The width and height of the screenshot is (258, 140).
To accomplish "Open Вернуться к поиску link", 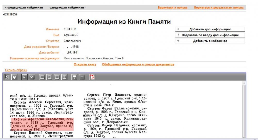I will (x=173, y=7).
